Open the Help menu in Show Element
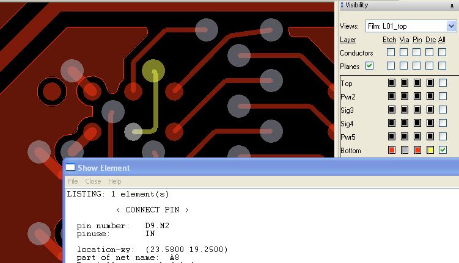The height and width of the screenshot is (263, 459). (115, 181)
